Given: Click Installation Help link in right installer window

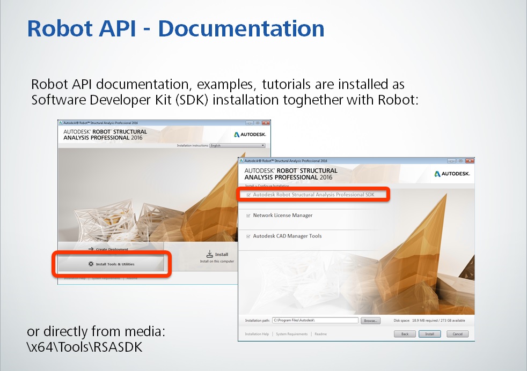Looking at the screenshot, I should pos(257,334).
